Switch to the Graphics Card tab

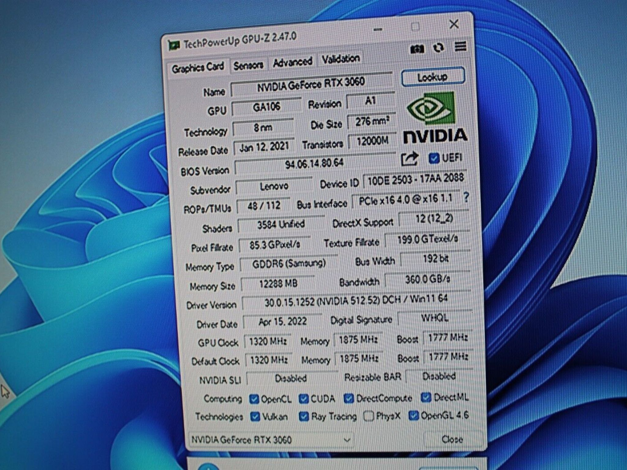click(198, 67)
